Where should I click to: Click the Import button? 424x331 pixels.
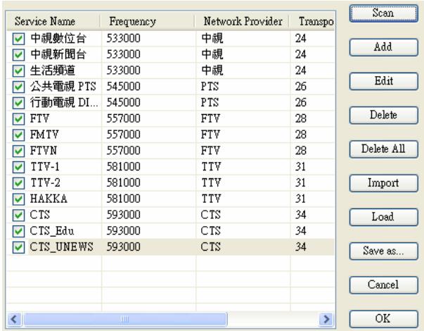pos(383,183)
